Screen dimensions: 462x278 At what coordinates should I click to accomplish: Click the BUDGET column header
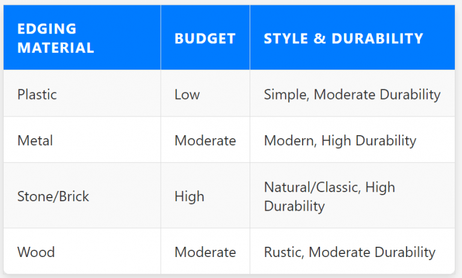[205, 38]
